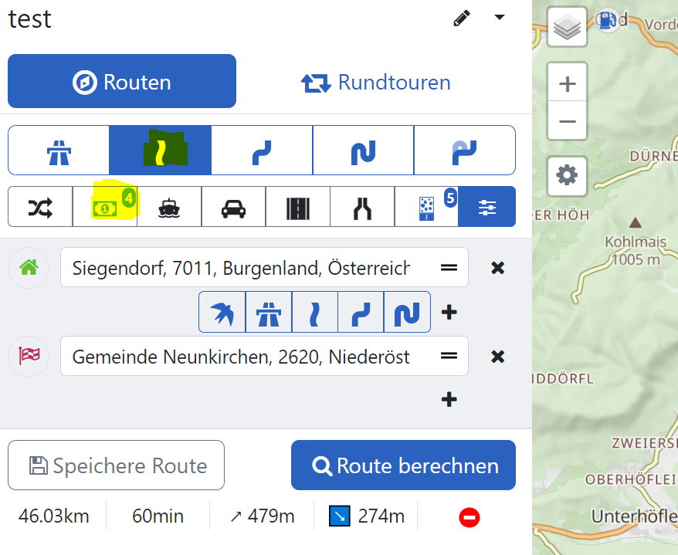This screenshot has width=678, height=555.
Task: Toggle the avoid toll roads option
Action: coord(105,207)
